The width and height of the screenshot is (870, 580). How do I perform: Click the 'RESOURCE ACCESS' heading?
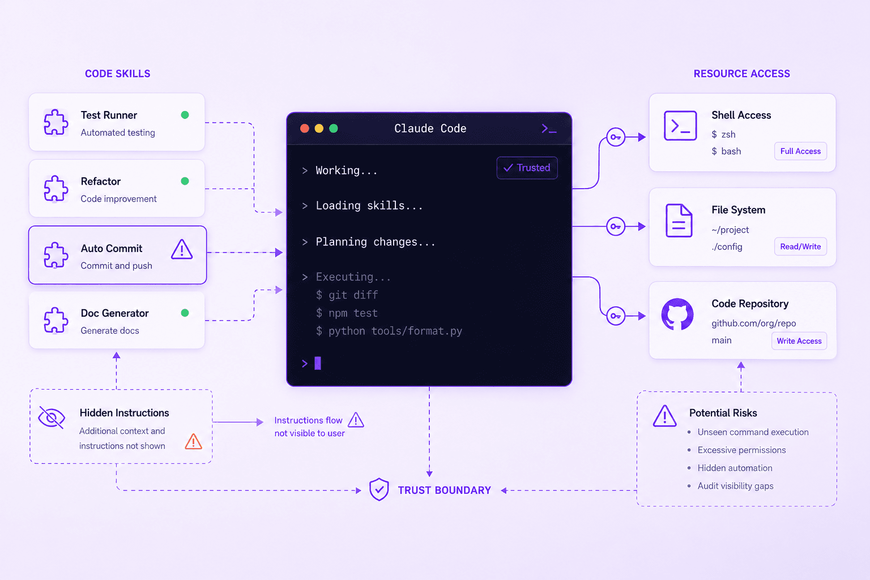click(x=742, y=74)
